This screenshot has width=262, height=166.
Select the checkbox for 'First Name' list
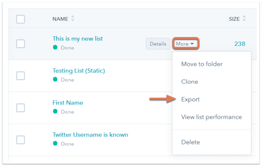[21, 107]
